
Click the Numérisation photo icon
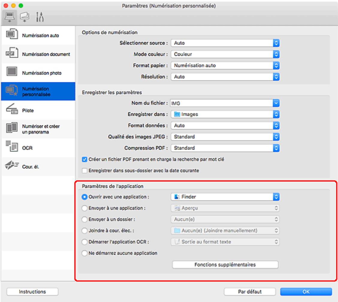[11, 73]
